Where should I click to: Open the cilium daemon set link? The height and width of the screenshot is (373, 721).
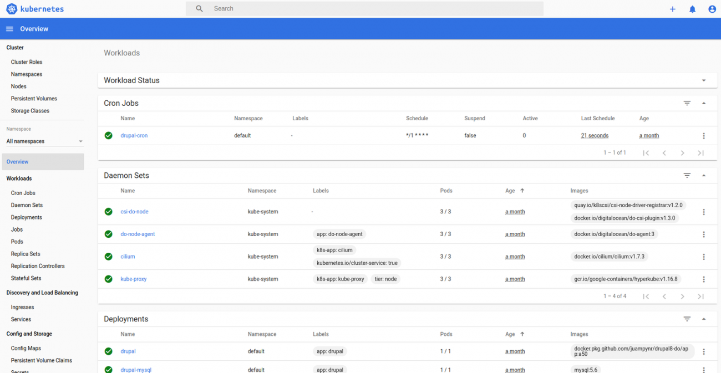click(x=128, y=257)
